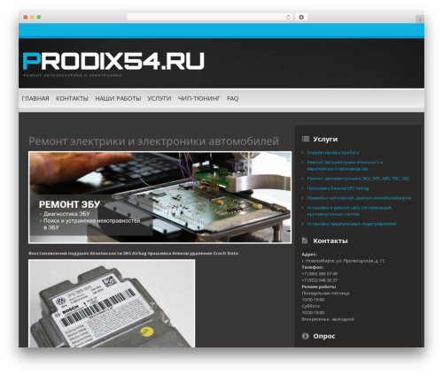This screenshot has width=443, height=374.
Task: Open Установка и ремонт авто сигнализаций link
Action: [350, 211]
